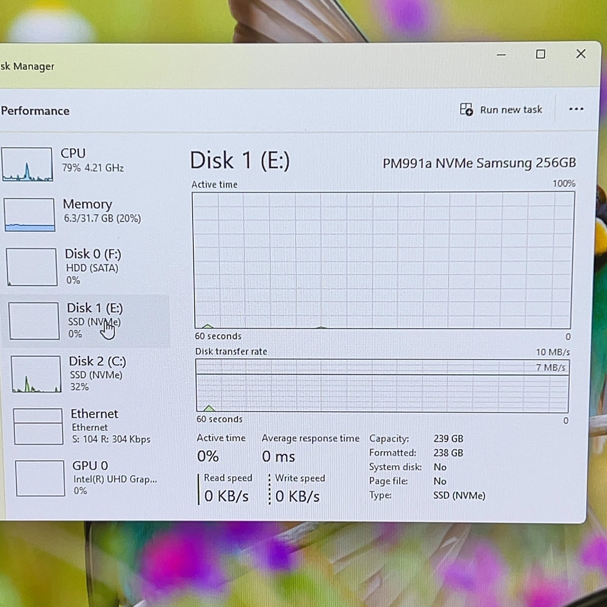Click the Active time graph area
The width and height of the screenshot is (607, 607).
[x=383, y=261]
